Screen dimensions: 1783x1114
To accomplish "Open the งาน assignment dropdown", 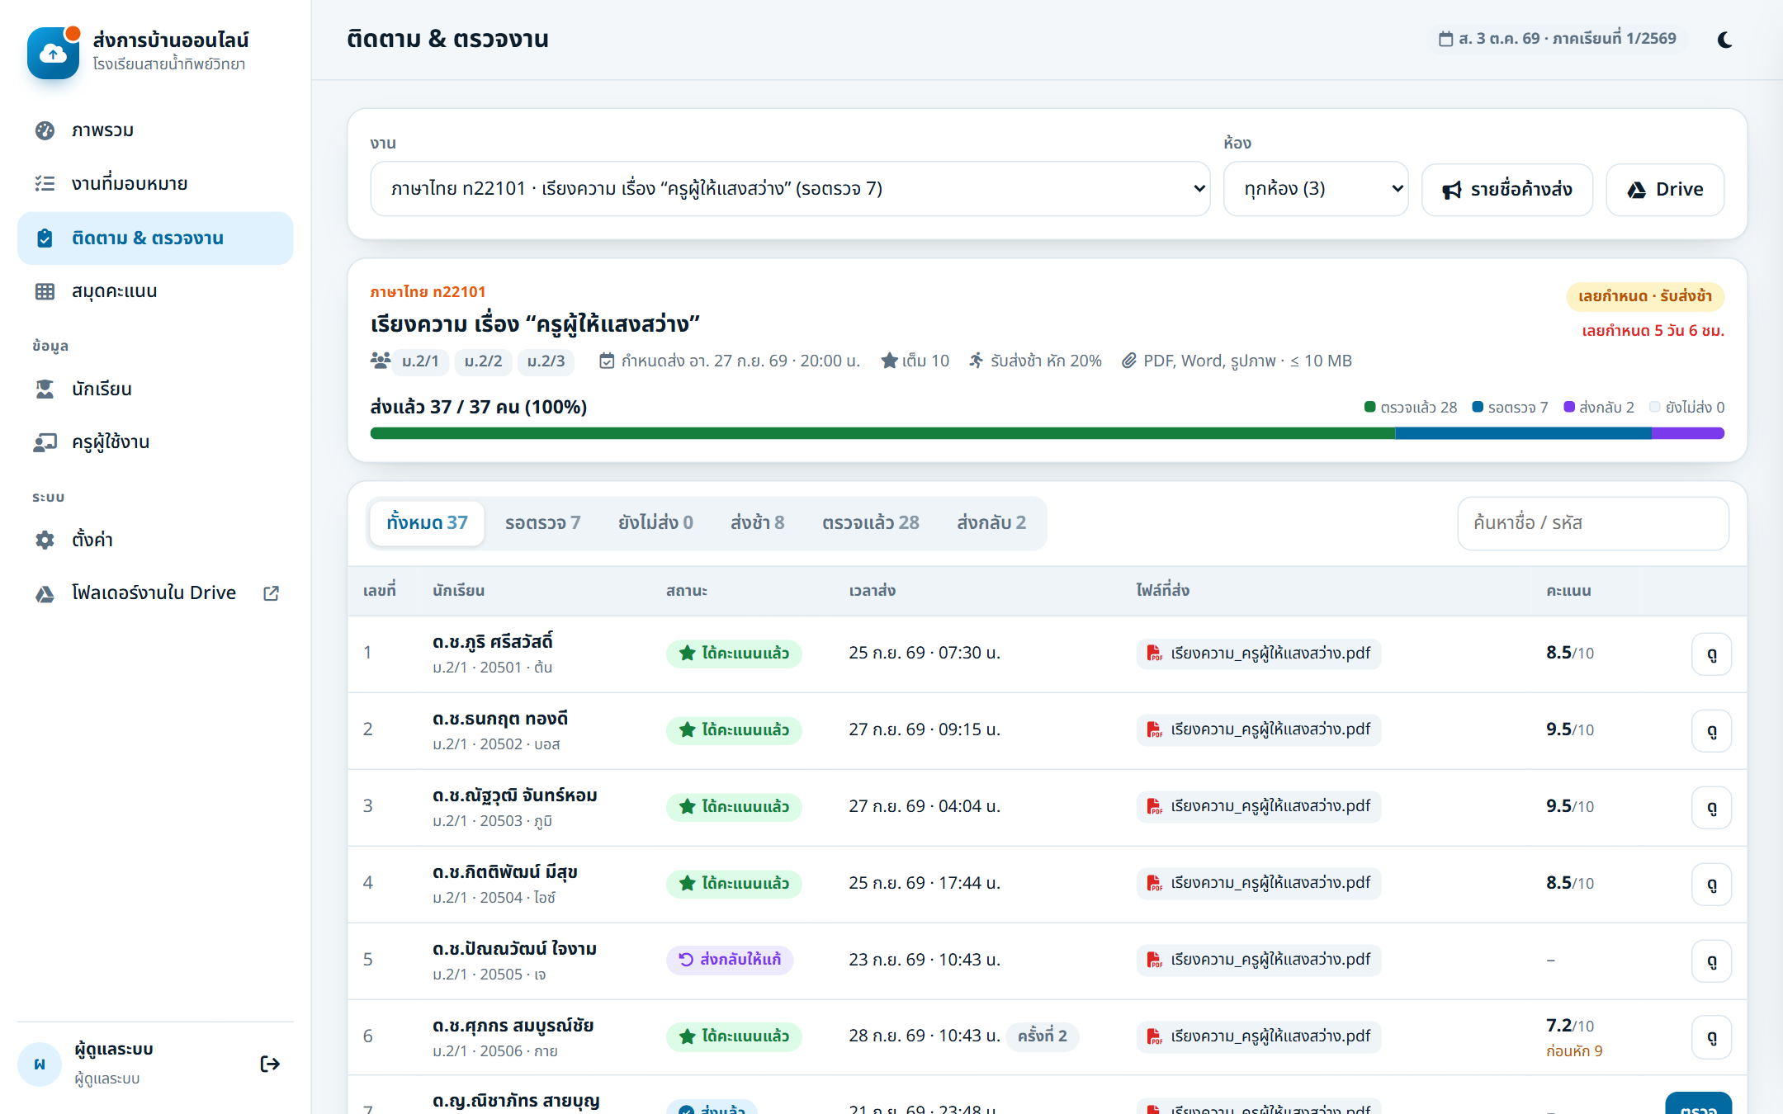I will point(790,189).
